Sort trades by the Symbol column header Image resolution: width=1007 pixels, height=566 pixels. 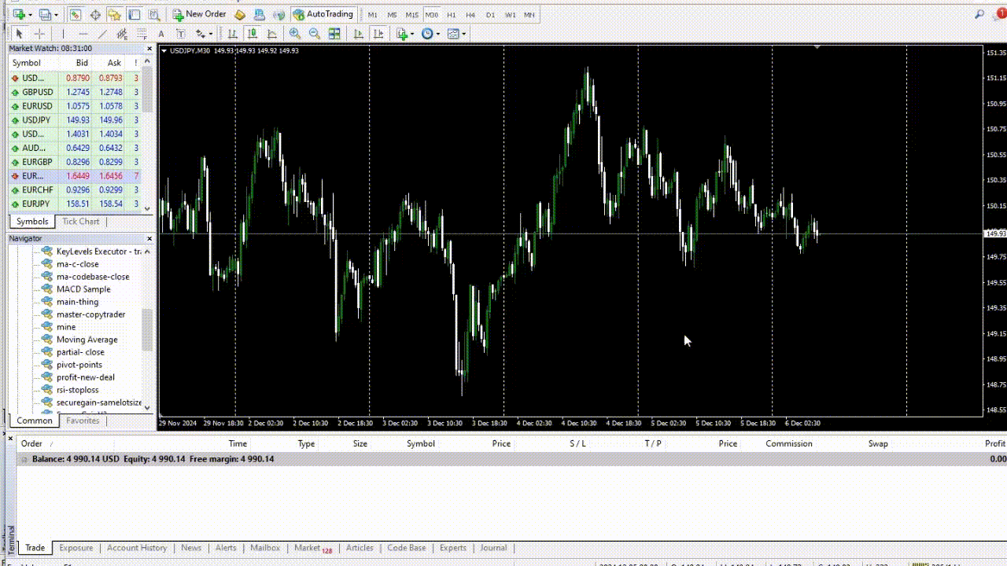[x=421, y=443]
